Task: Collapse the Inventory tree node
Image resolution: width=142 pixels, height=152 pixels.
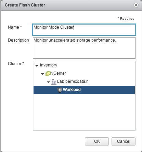Action: click(x=37, y=66)
